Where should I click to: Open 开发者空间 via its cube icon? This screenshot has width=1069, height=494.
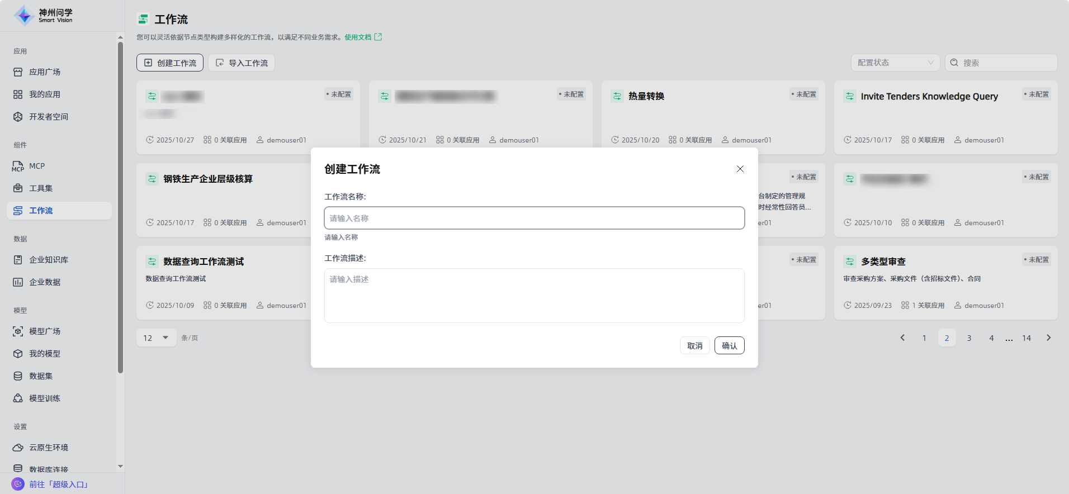tap(18, 117)
